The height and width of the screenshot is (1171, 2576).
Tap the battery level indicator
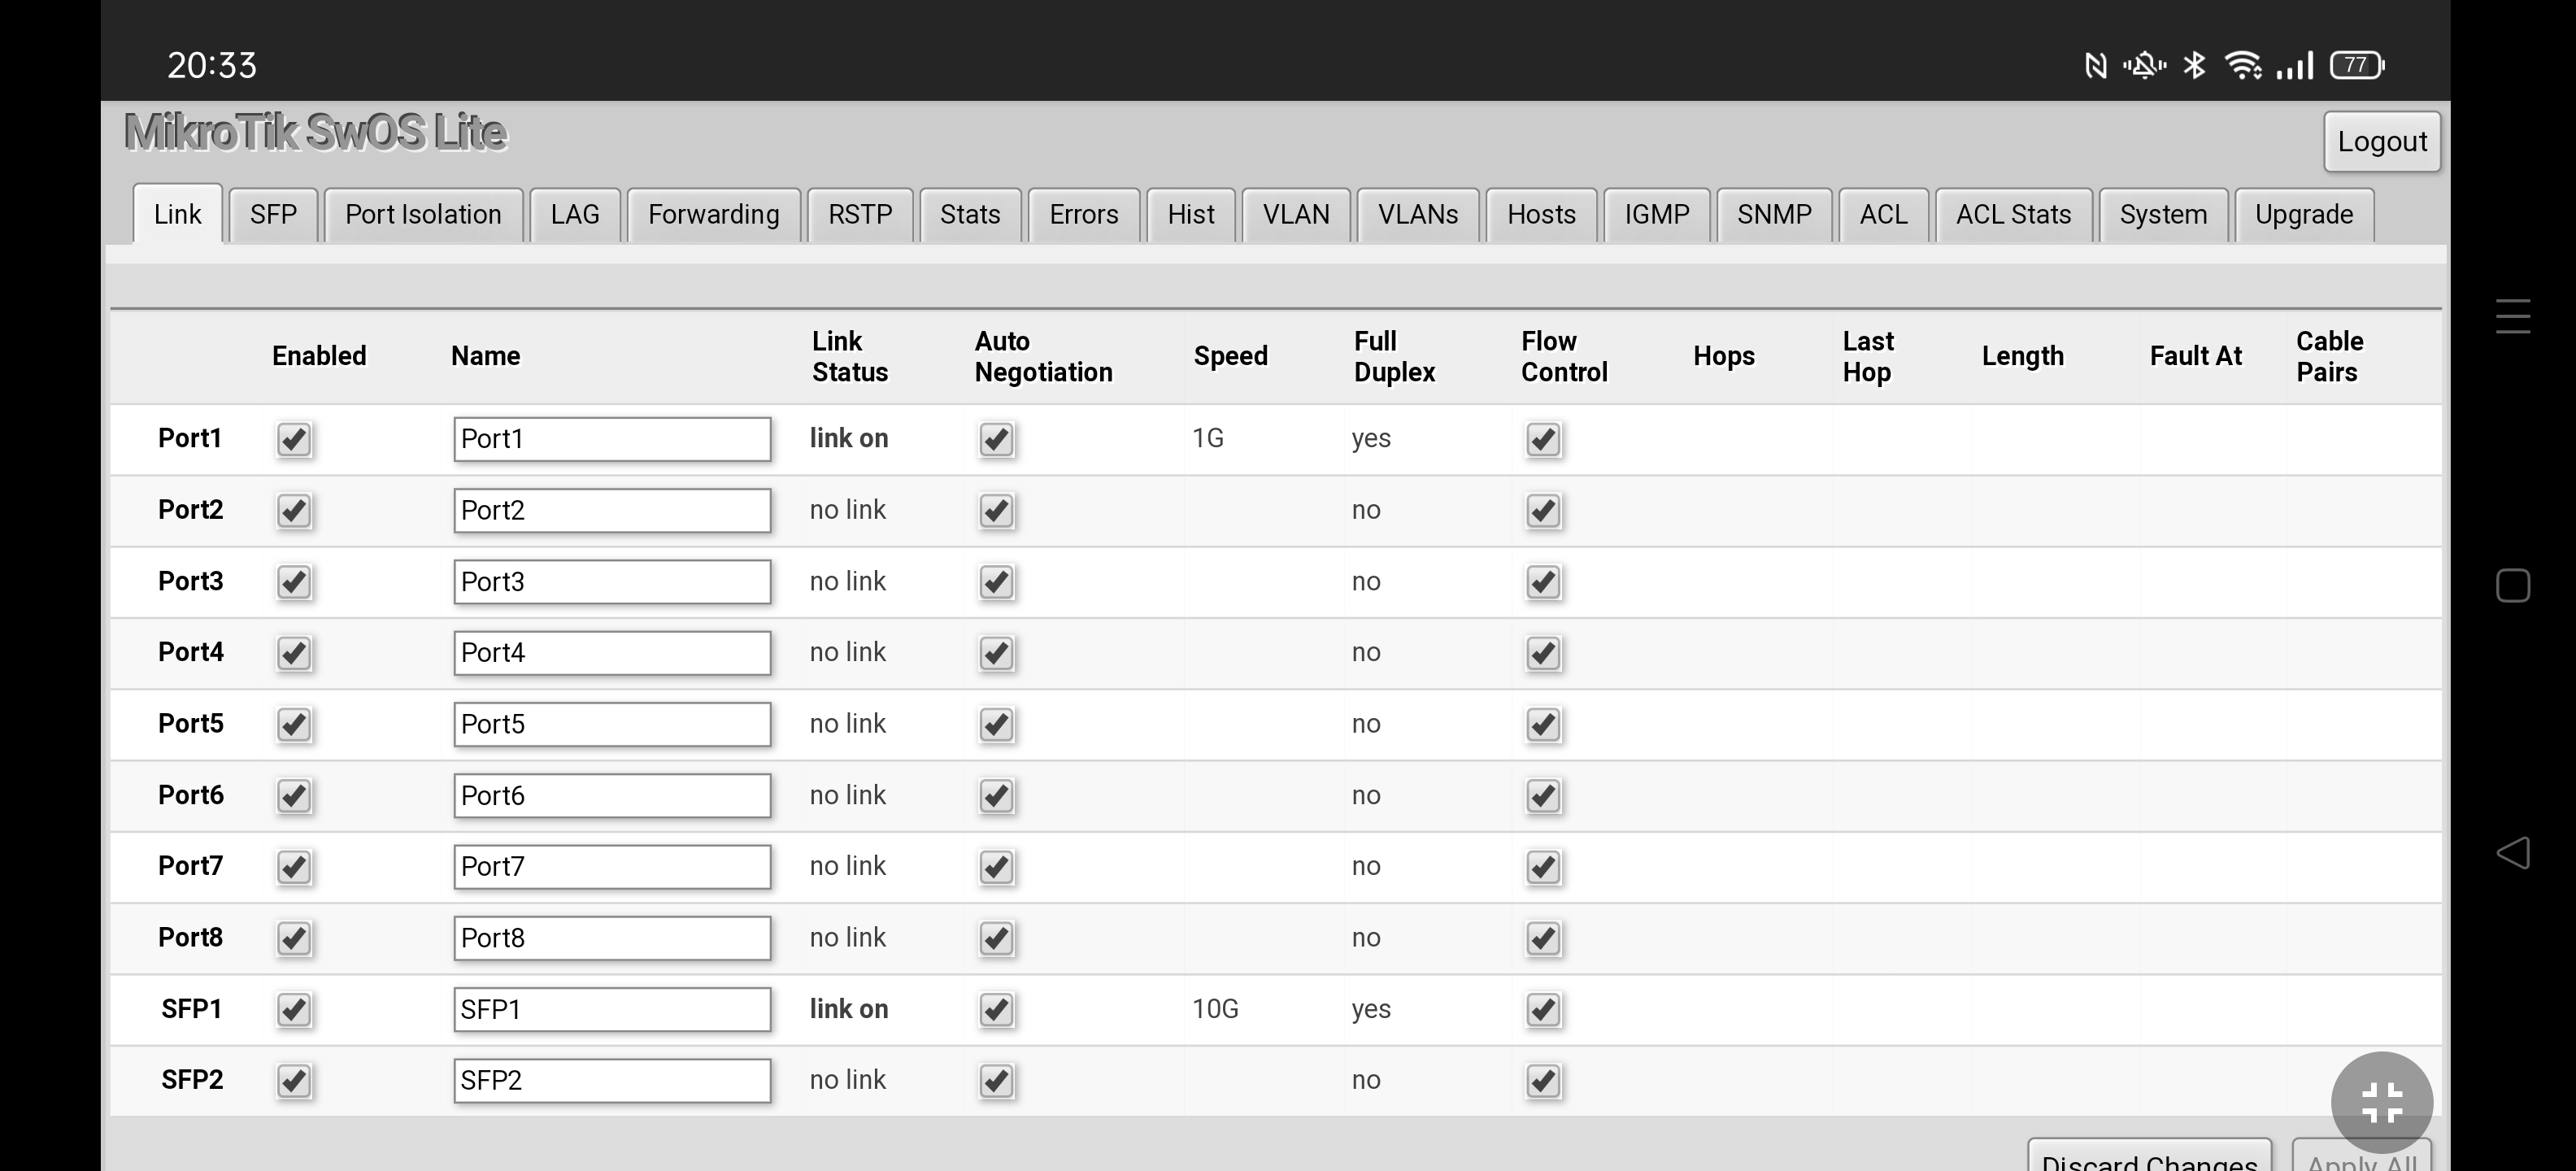[x=2357, y=66]
